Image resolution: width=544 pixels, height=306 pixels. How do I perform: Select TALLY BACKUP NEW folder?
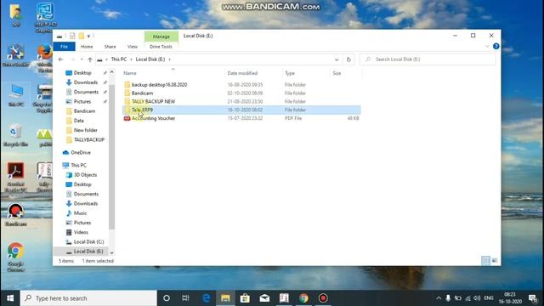pos(153,101)
